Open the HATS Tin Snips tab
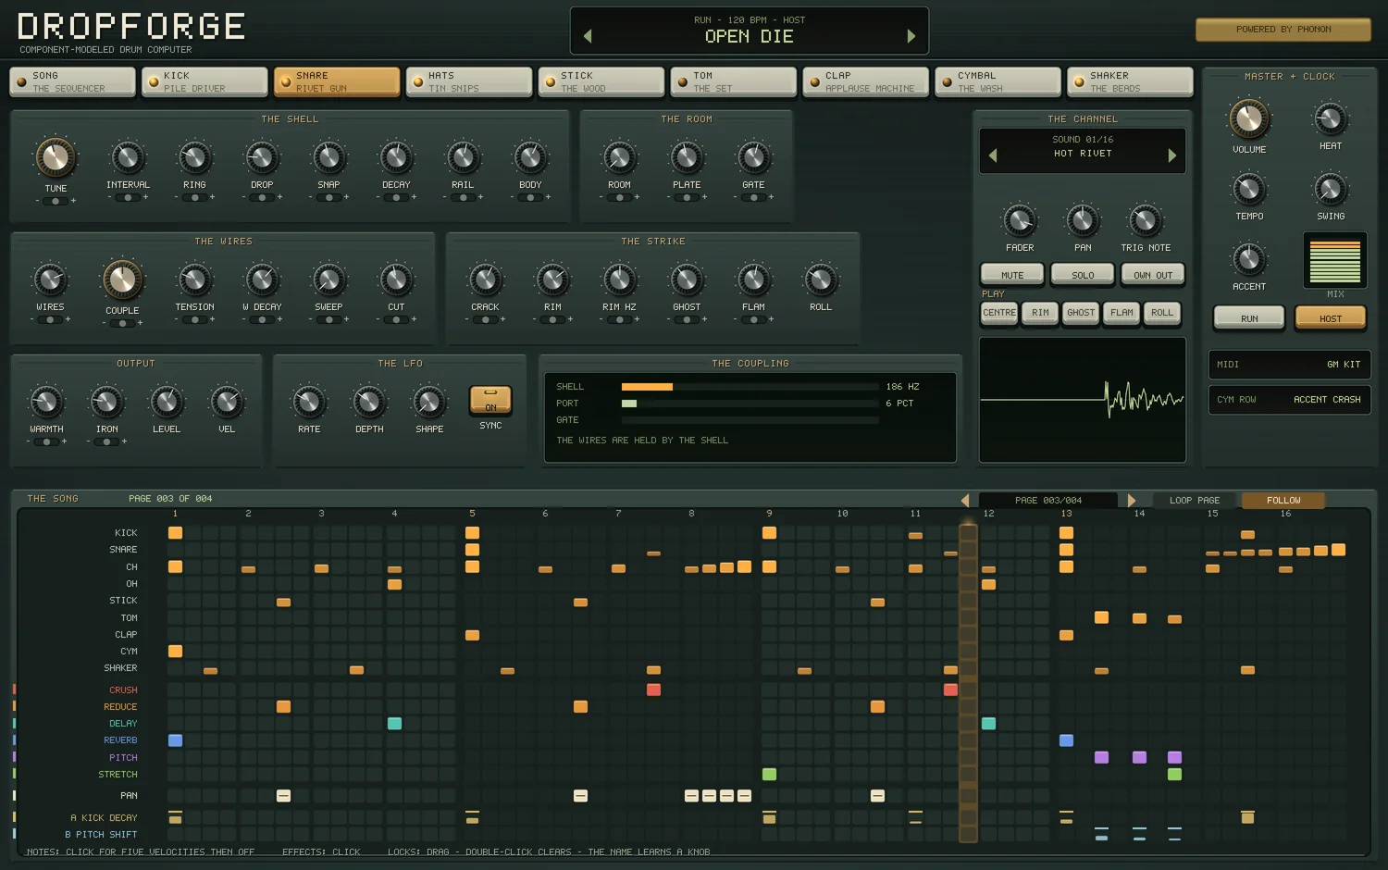Screen dimensions: 1388x870 (x=469, y=81)
